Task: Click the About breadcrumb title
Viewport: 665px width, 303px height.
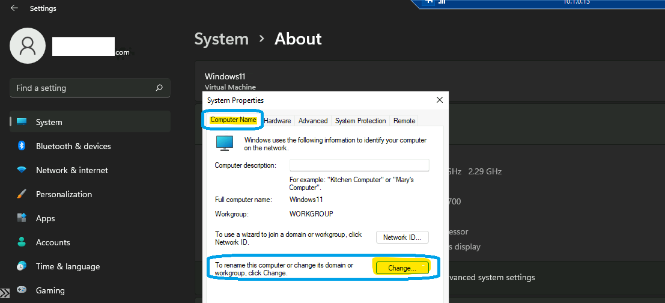Action: point(298,38)
